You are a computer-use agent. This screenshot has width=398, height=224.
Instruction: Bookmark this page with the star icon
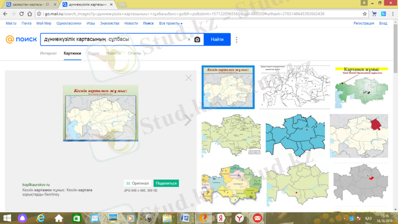coord(365,14)
